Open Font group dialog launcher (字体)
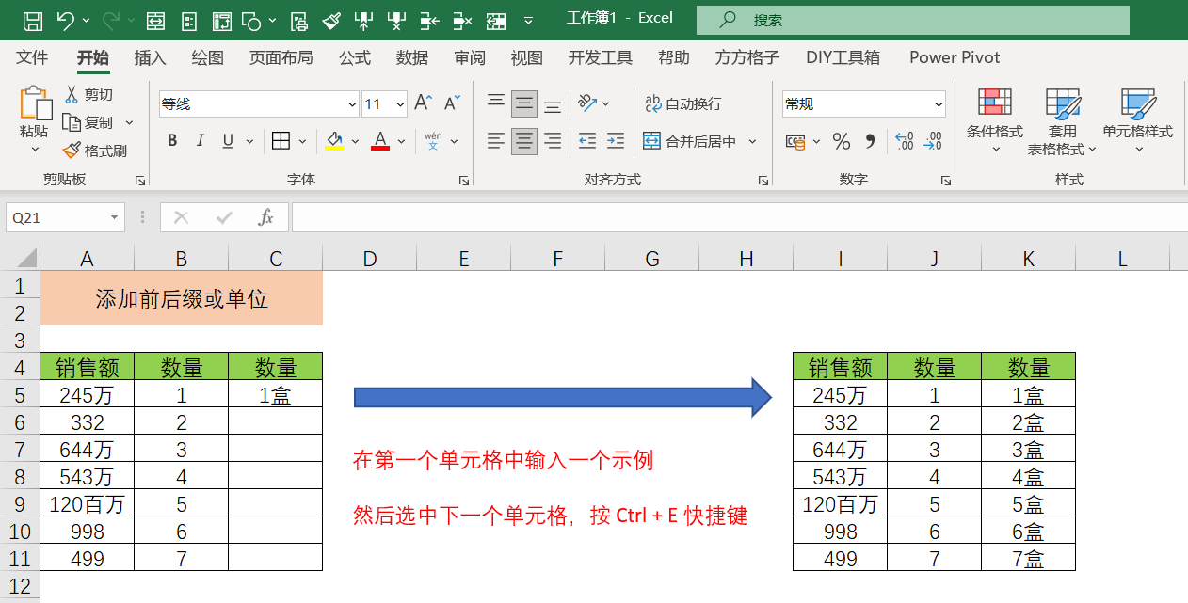Viewport: 1188px width, 603px height. coord(464,180)
